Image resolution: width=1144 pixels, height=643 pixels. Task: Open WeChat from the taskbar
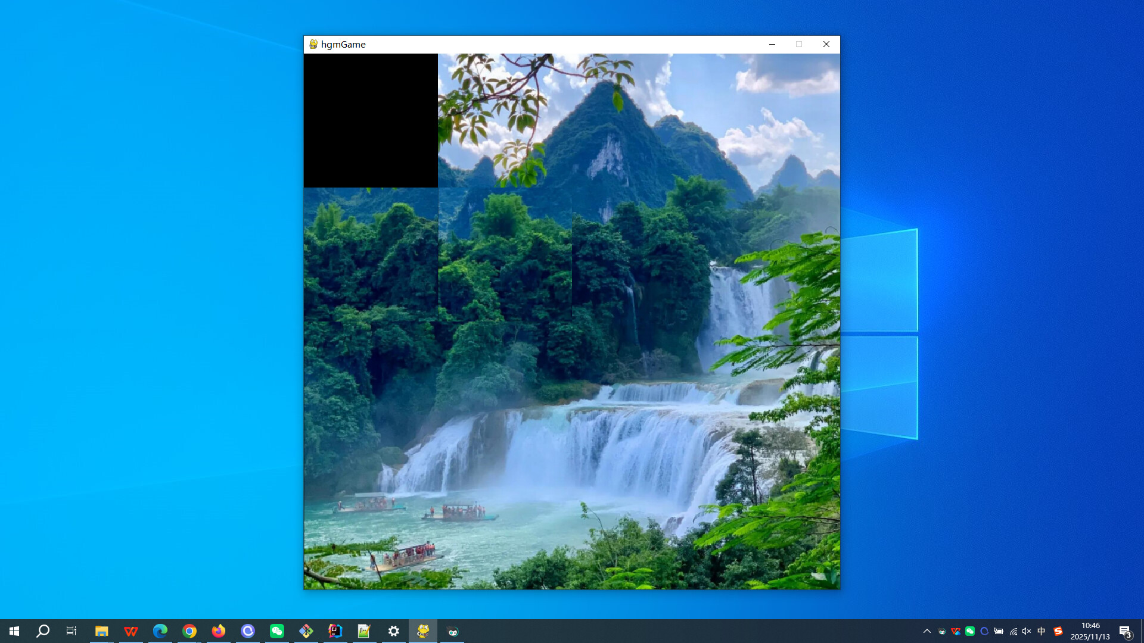point(277,630)
